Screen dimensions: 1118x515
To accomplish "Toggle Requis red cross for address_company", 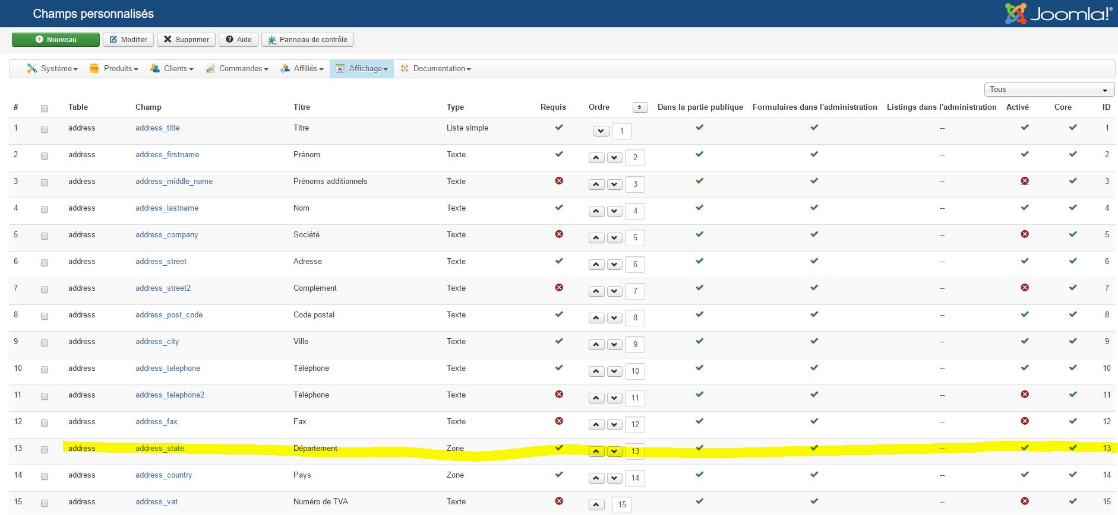I will (559, 234).
